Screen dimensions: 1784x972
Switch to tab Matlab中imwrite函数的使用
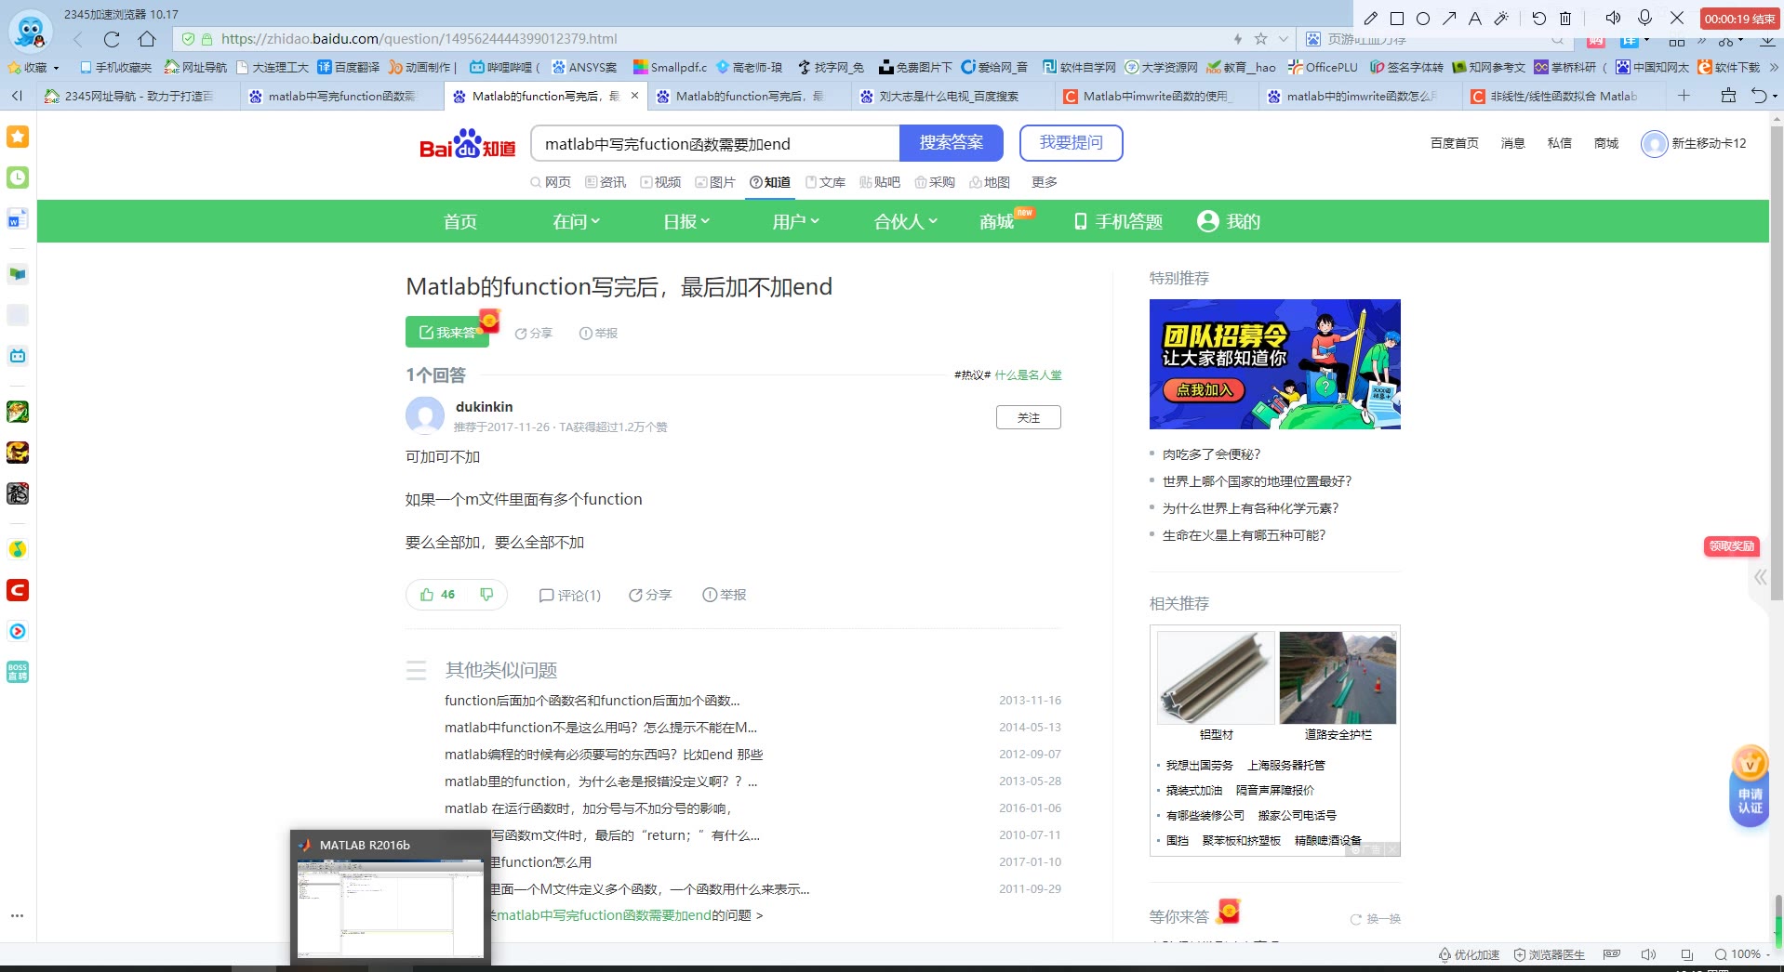(1156, 96)
